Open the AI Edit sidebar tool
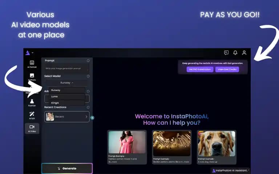The height and width of the screenshot is (174, 279). (32, 116)
